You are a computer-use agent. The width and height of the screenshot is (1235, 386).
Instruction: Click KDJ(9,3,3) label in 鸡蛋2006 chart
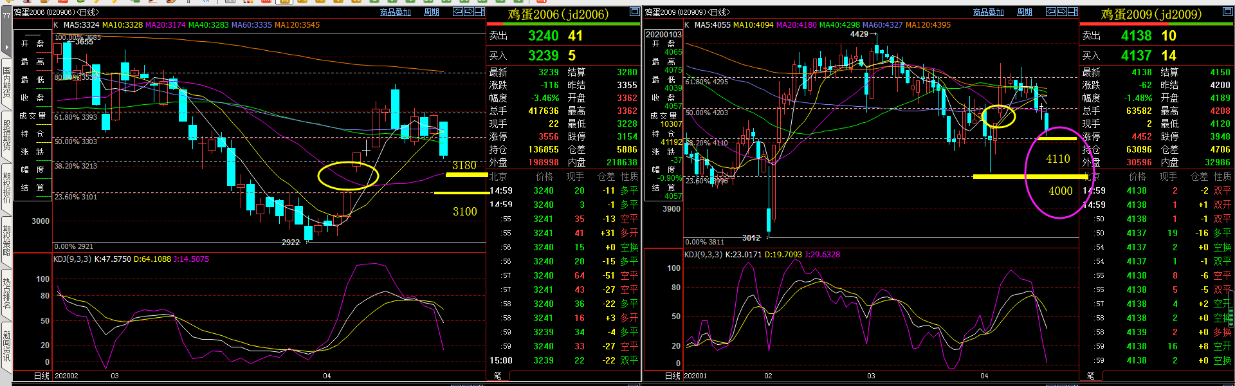pyautogui.click(x=73, y=259)
